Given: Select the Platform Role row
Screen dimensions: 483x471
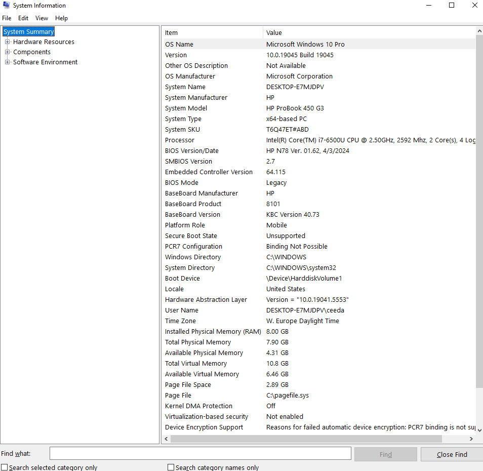Looking at the screenshot, I should pyautogui.click(x=318, y=225).
